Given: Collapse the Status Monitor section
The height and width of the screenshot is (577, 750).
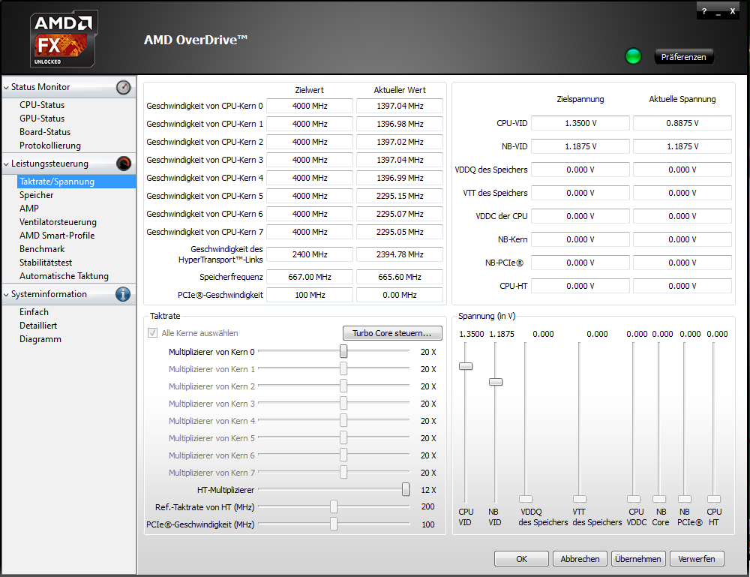Looking at the screenshot, I should click(x=6, y=88).
